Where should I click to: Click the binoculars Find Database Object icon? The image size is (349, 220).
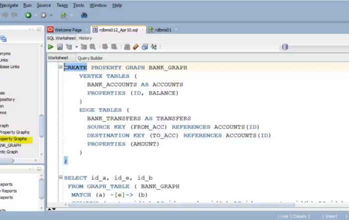point(84,15)
